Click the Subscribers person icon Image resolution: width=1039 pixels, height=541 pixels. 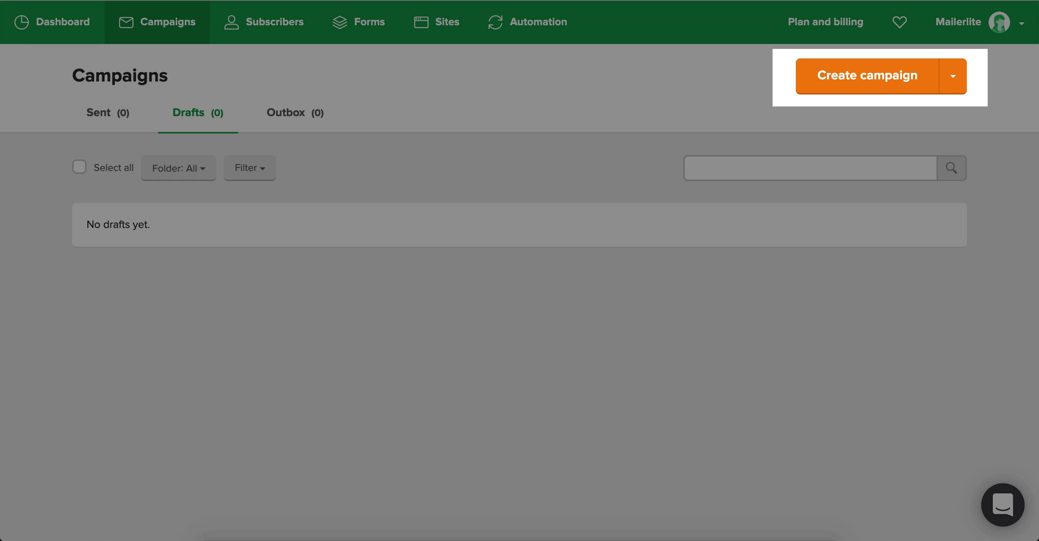pyautogui.click(x=231, y=22)
